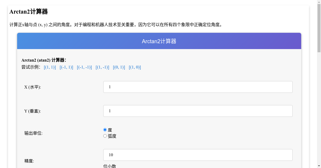This screenshot has width=321, height=168.
Task: Click the page scrollbar down arrow
Action: coord(319,166)
